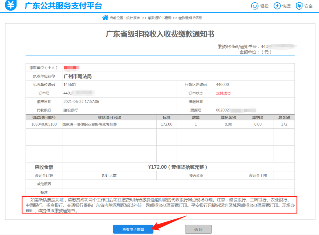The height and width of the screenshot is (235, 319).
Task: Select the unit code 145601
Action: (x=70, y=85)
